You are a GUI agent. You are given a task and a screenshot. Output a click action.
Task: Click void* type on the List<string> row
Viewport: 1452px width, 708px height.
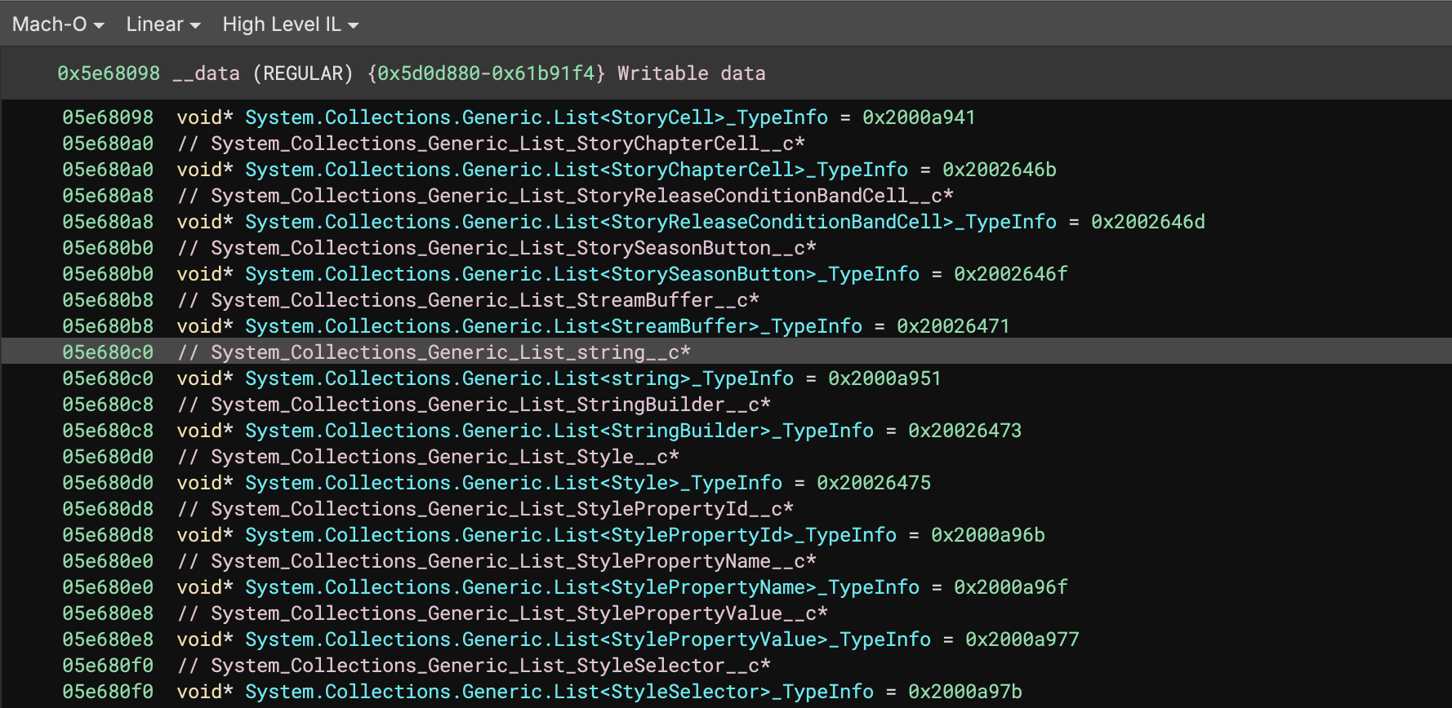pos(205,378)
